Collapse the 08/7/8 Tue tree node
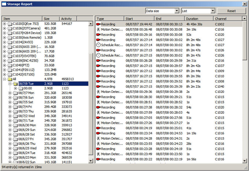Viewport: 249px width, 171px height. tap(10, 84)
